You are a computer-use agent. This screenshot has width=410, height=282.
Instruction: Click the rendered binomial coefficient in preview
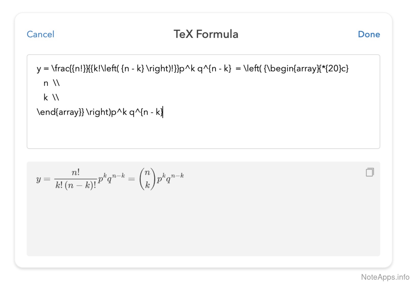[x=147, y=179]
